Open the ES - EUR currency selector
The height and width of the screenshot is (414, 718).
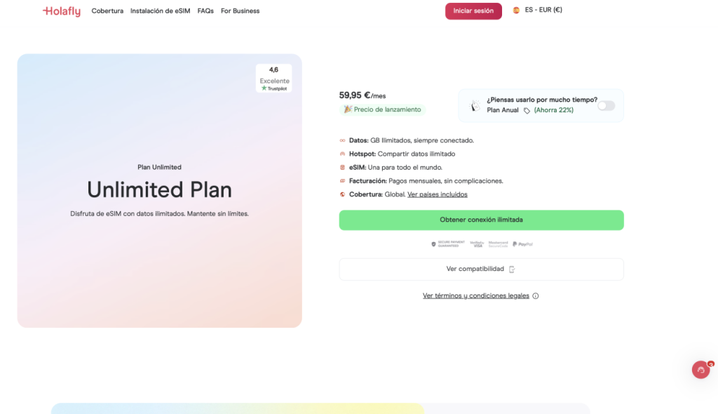point(537,11)
